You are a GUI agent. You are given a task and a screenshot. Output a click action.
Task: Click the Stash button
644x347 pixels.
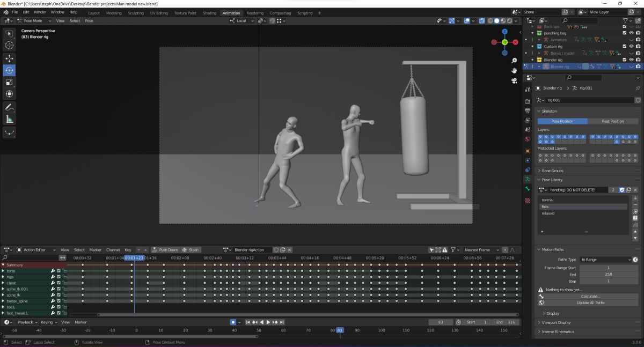point(191,250)
